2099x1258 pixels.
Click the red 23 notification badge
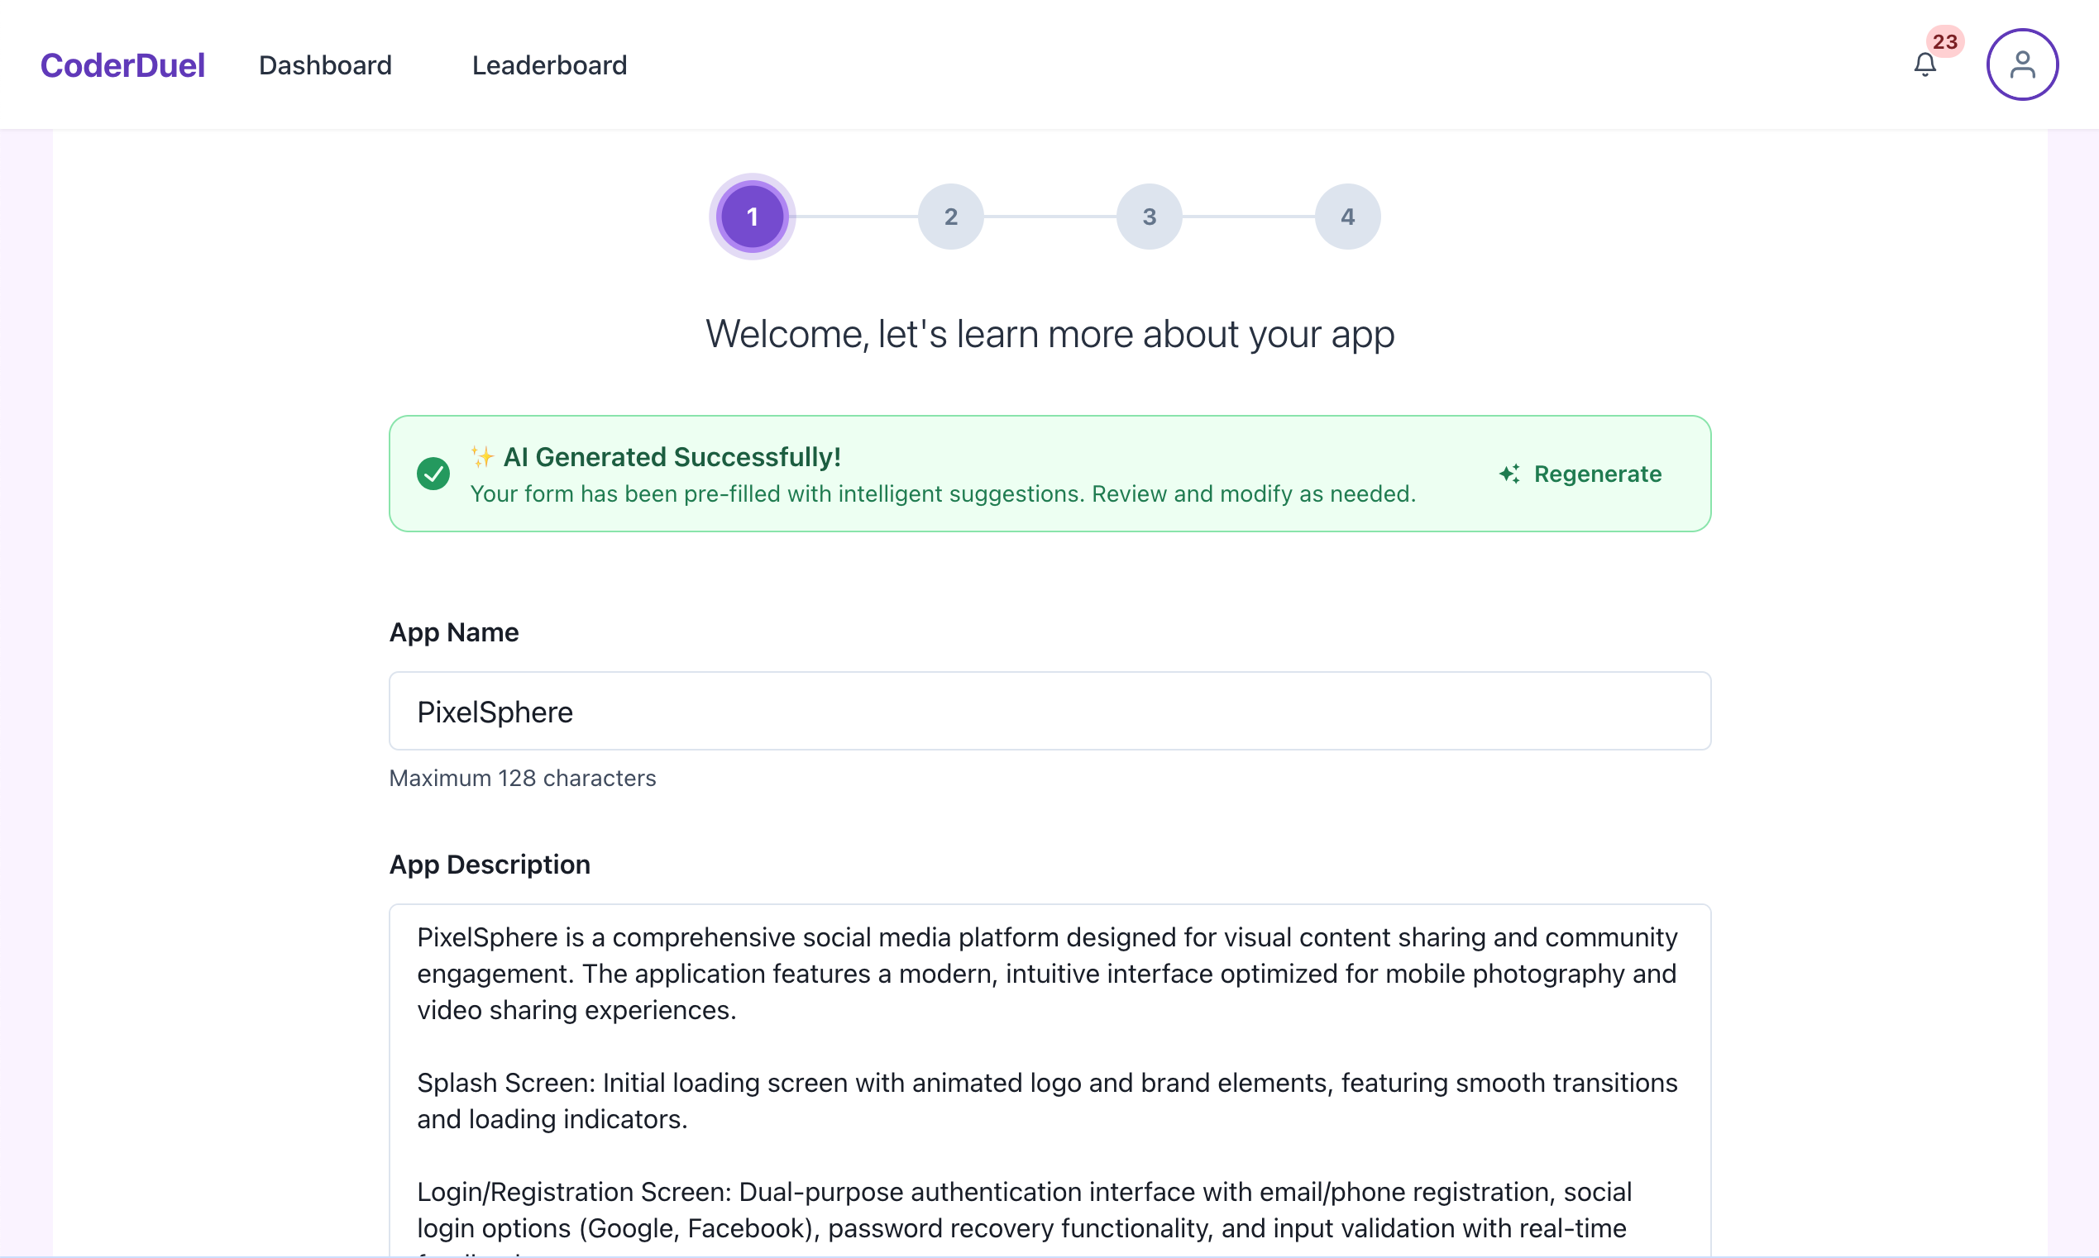1944,41
